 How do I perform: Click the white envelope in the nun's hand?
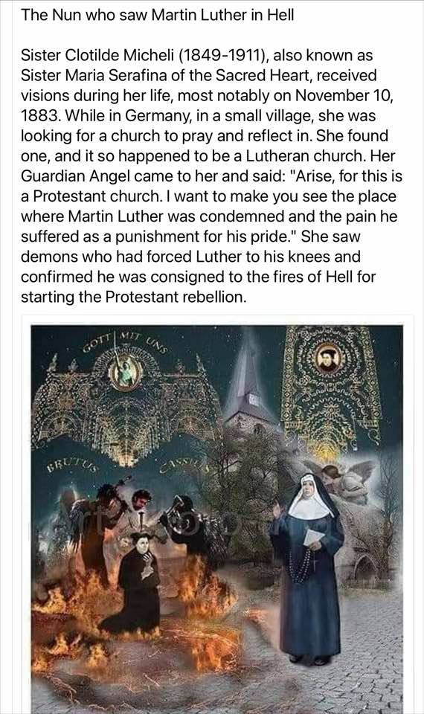coord(314,537)
